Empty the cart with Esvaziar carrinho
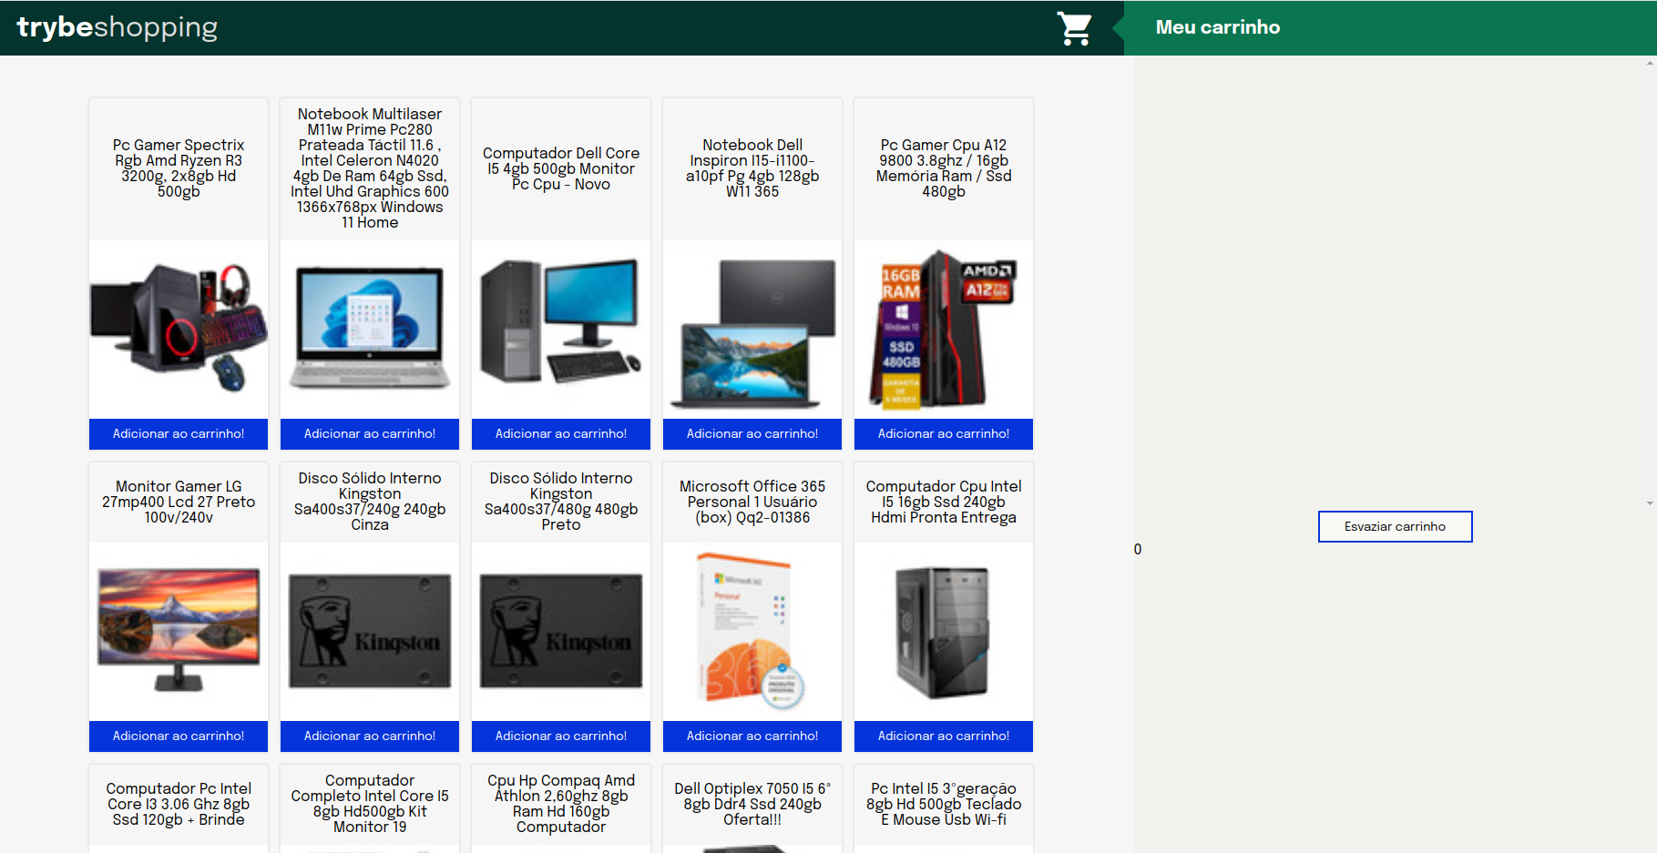This screenshot has height=853, width=1657. pos(1395,526)
